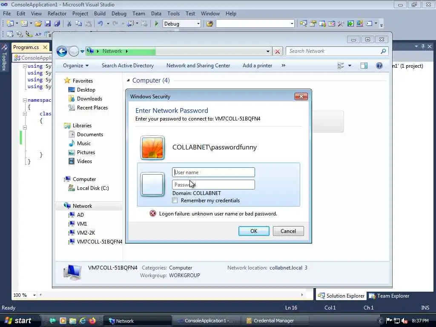This screenshot has height=327, width=436.
Task: Stop loading with the red X
Action: pyautogui.click(x=277, y=52)
